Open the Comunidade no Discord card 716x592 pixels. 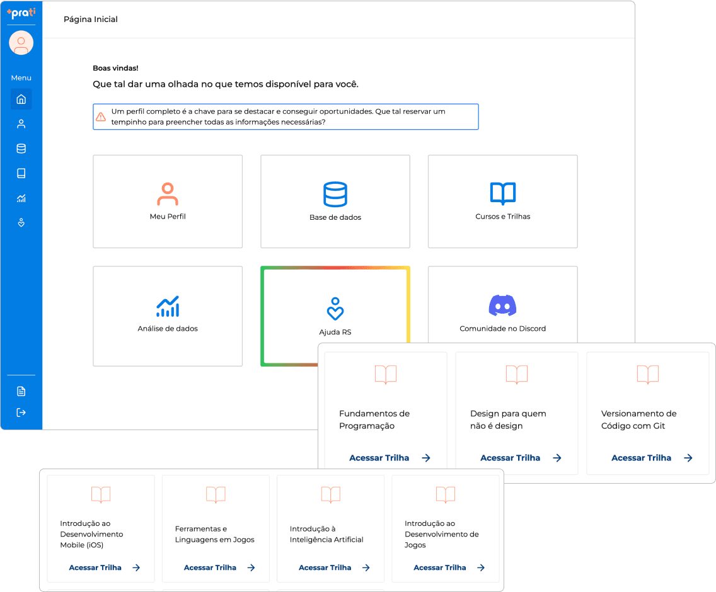tap(502, 309)
